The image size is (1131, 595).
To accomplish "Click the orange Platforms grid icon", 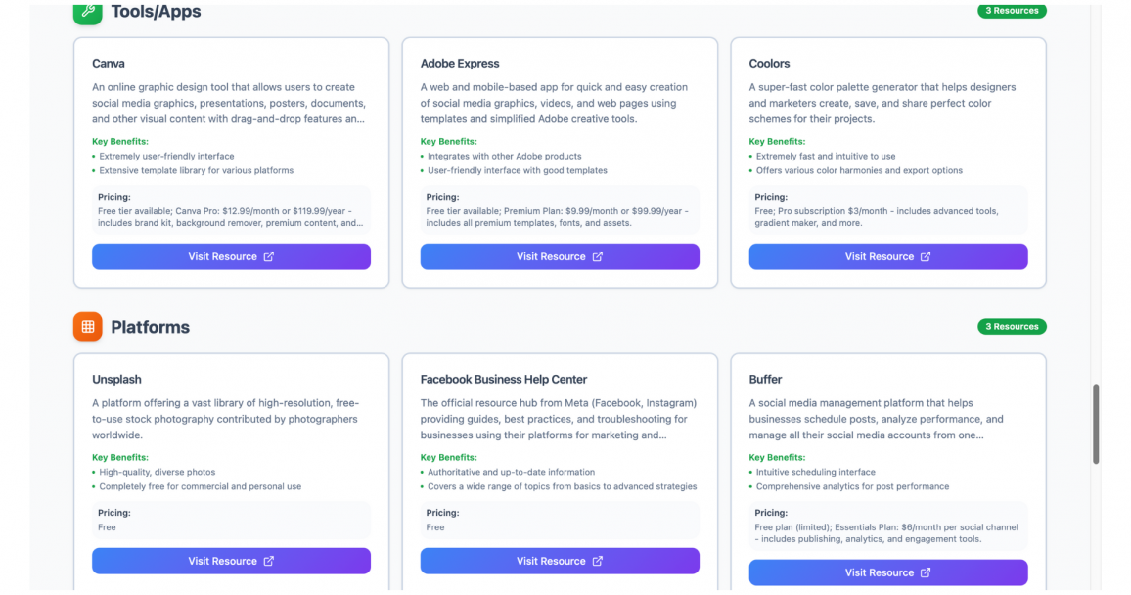I will pyautogui.click(x=87, y=327).
